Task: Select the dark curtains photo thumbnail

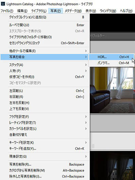Action: point(112,166)
